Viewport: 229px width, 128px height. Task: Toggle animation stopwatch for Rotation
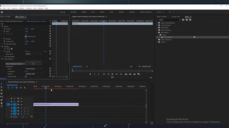(x=4, y=39)
